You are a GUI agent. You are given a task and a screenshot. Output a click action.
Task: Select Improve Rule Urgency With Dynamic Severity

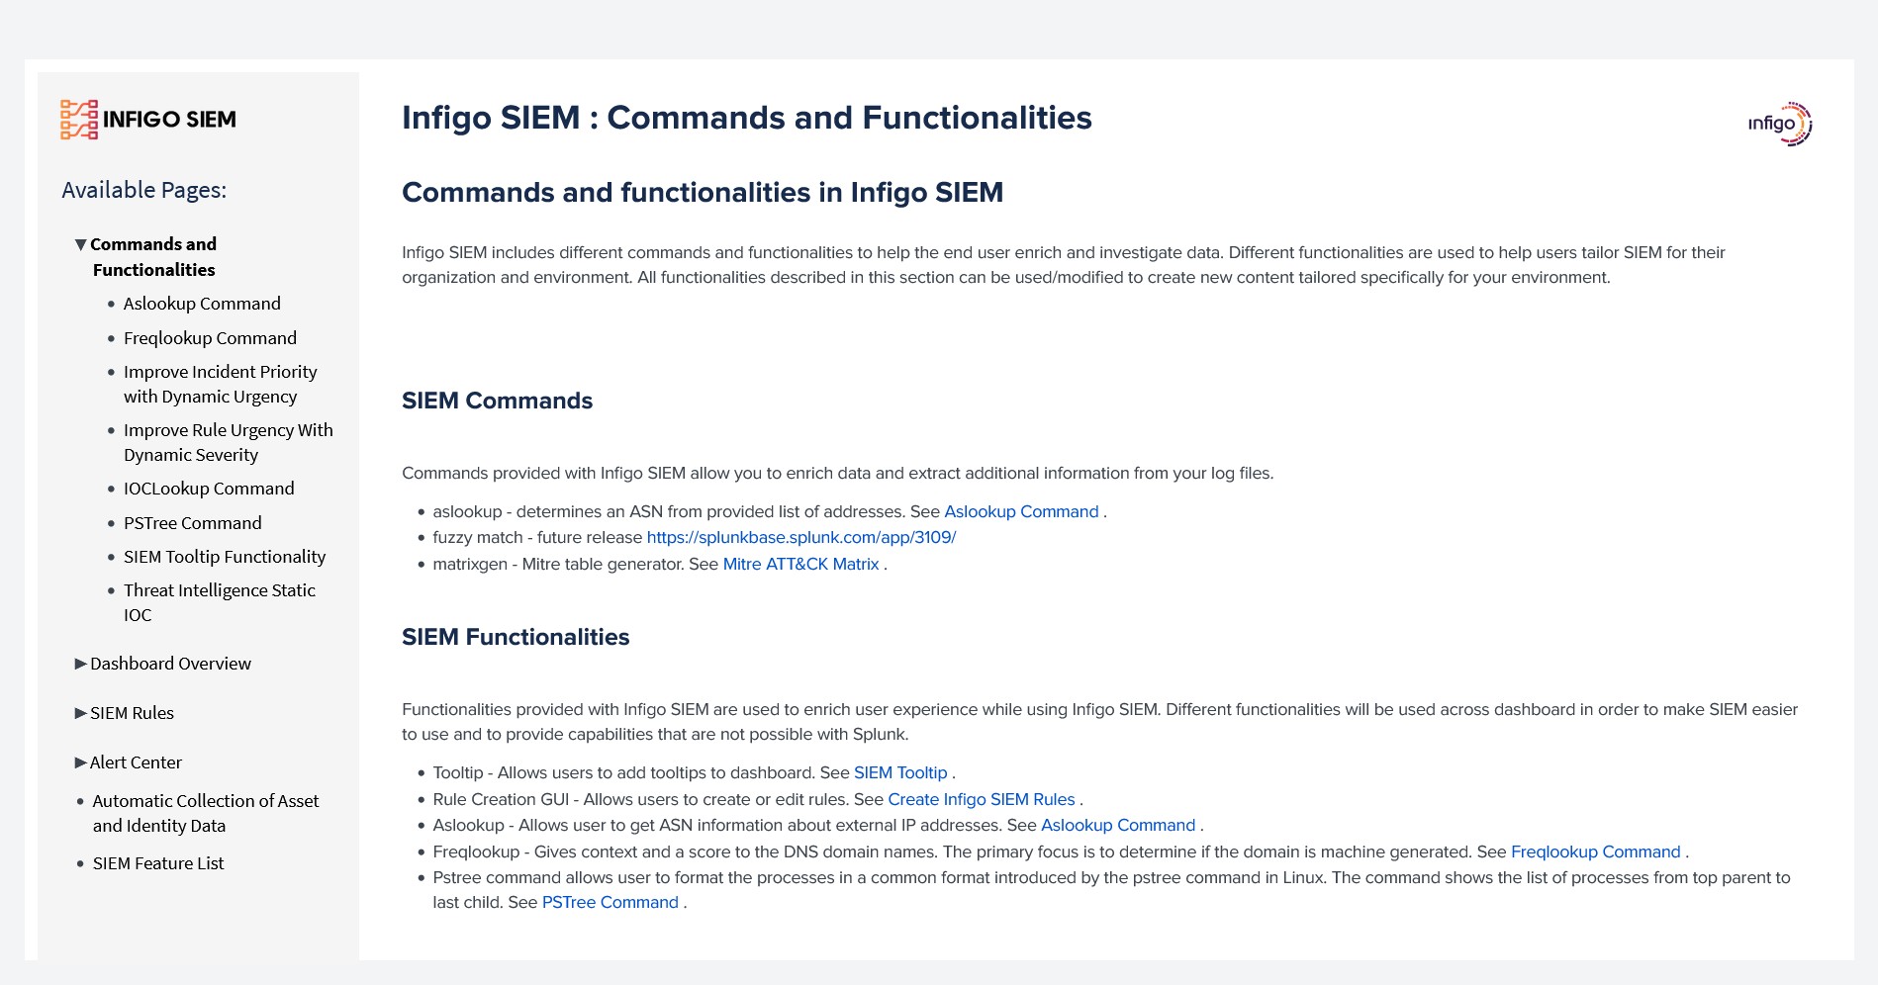click(228, 442)
